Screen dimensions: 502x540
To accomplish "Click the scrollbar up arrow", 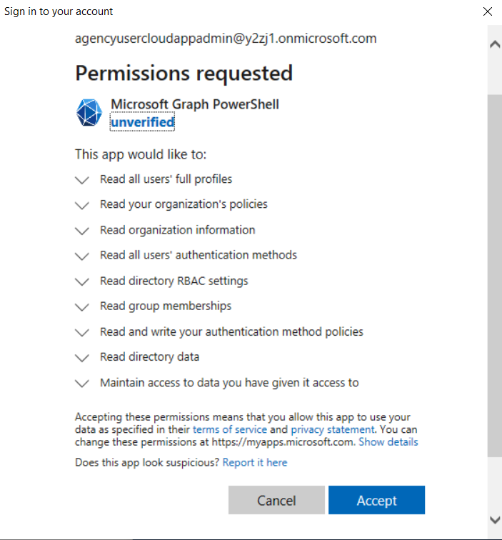I will (495, 44).
